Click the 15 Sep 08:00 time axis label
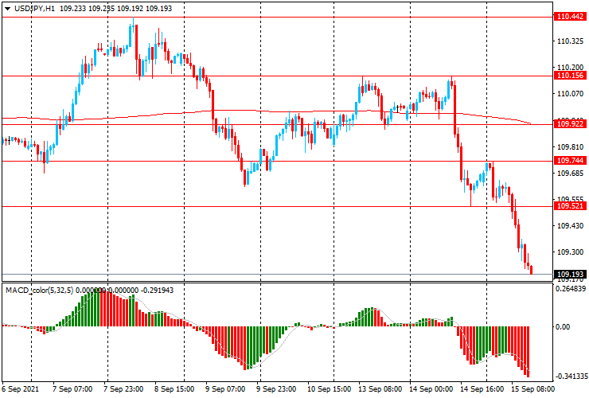Image resolution: width=589 pixels, height=398 pixels. pos(532,388)
